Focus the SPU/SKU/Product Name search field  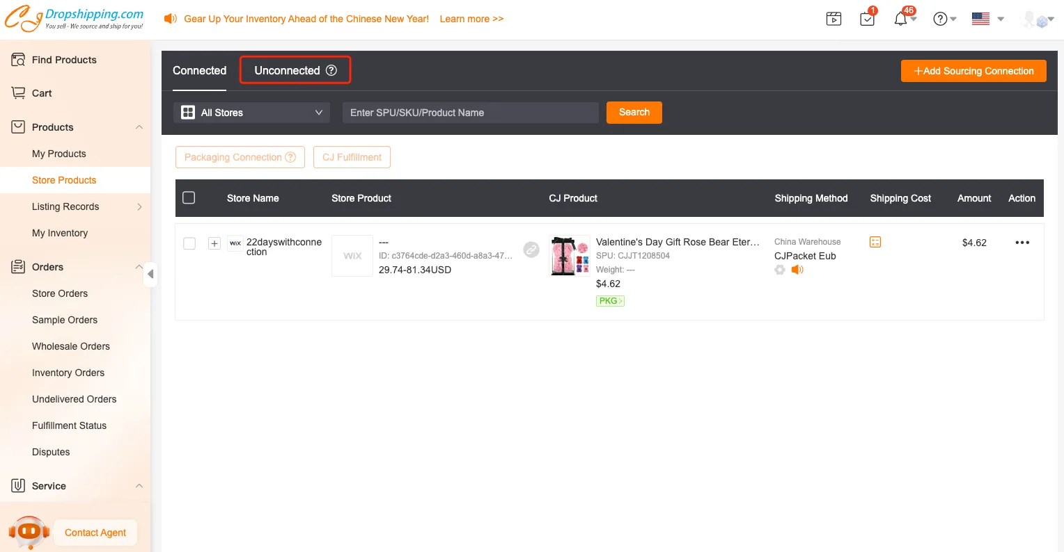point(470,113)
